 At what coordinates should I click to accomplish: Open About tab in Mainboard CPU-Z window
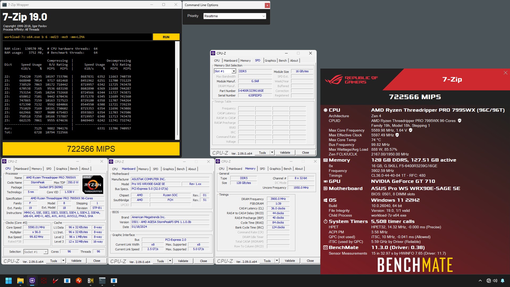192,169
